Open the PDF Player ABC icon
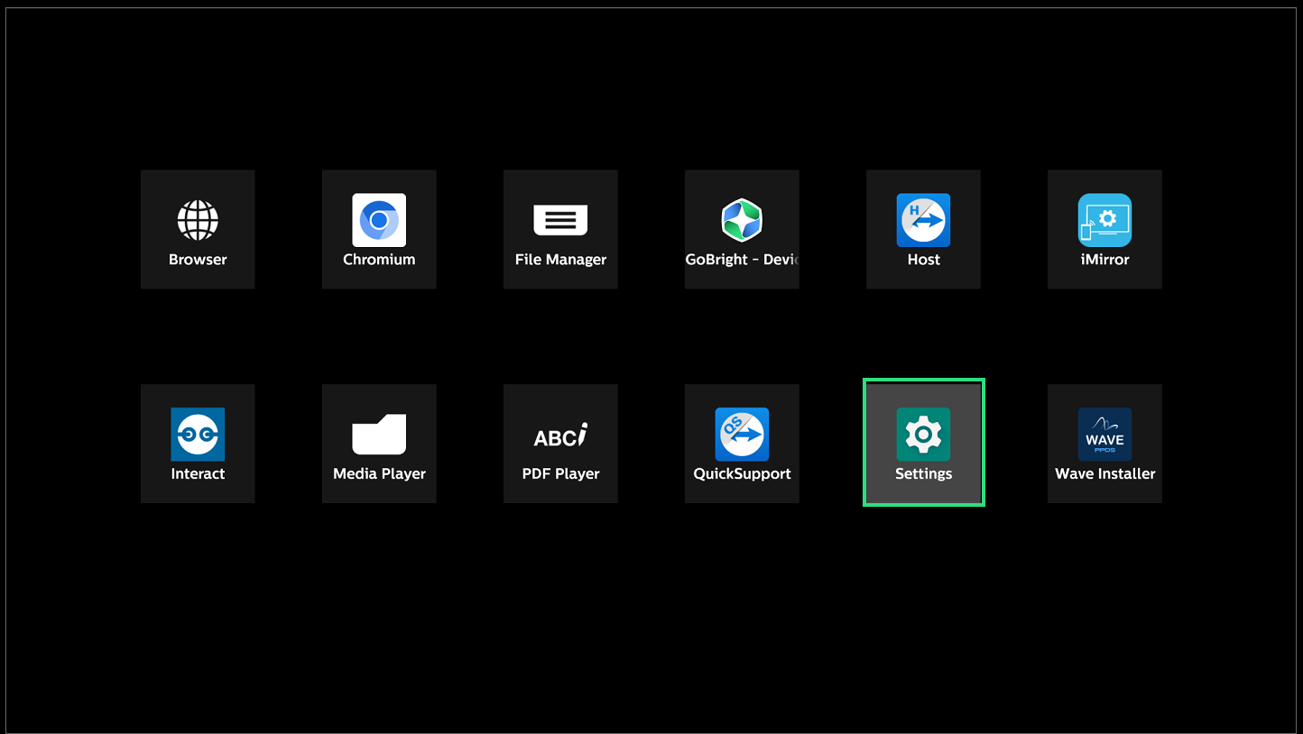 560,436
